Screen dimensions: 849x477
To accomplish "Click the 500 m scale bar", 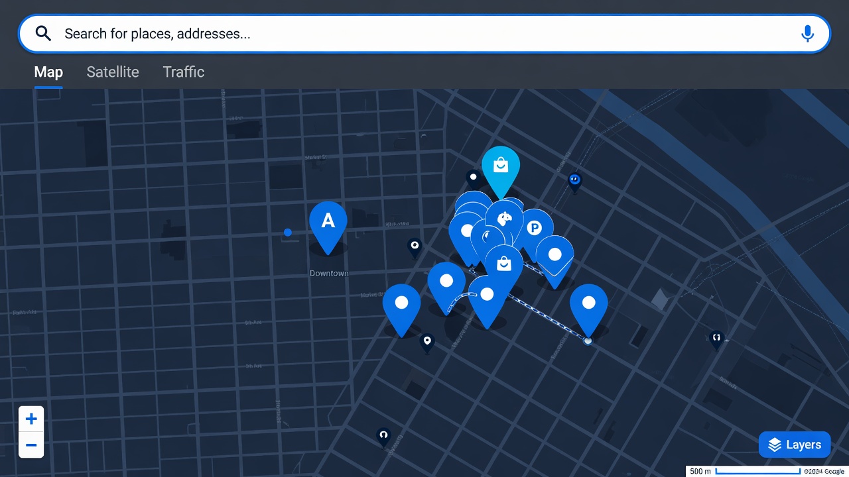I will [745, 471].
